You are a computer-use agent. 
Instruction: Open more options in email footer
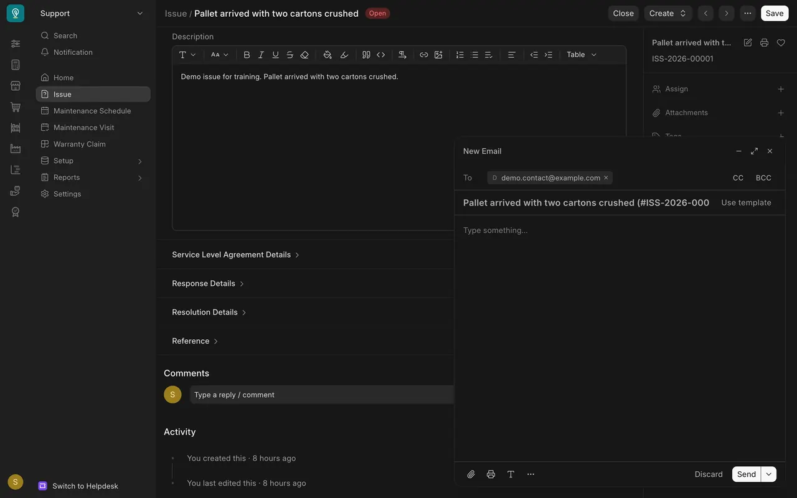click(x=531, y=474)
